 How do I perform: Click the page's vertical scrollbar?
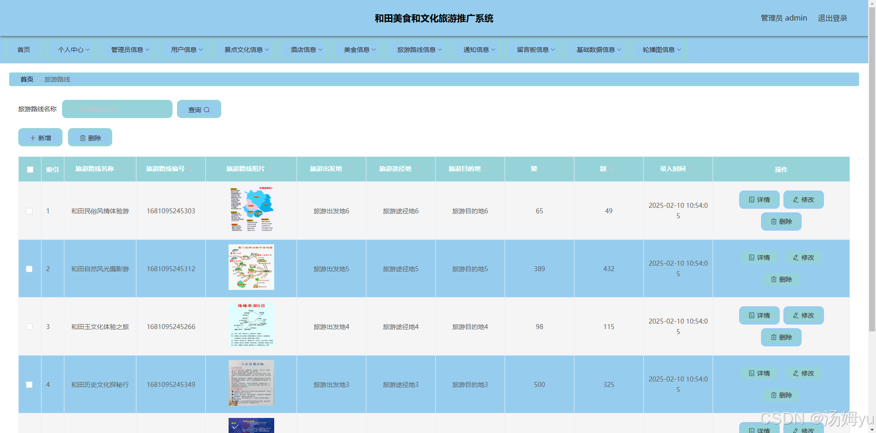pos(872,169)
